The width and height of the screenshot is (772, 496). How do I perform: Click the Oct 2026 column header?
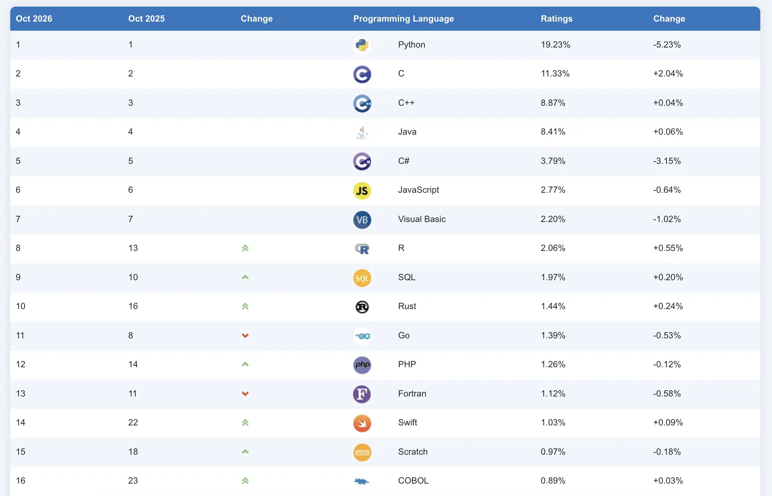(34, 19)
